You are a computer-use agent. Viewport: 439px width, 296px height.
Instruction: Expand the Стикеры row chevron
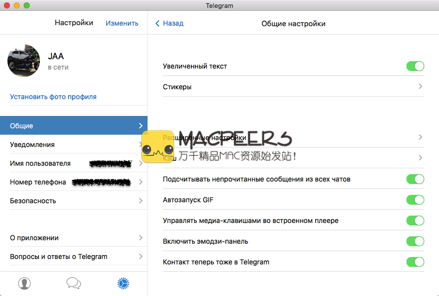click(420, 86)
